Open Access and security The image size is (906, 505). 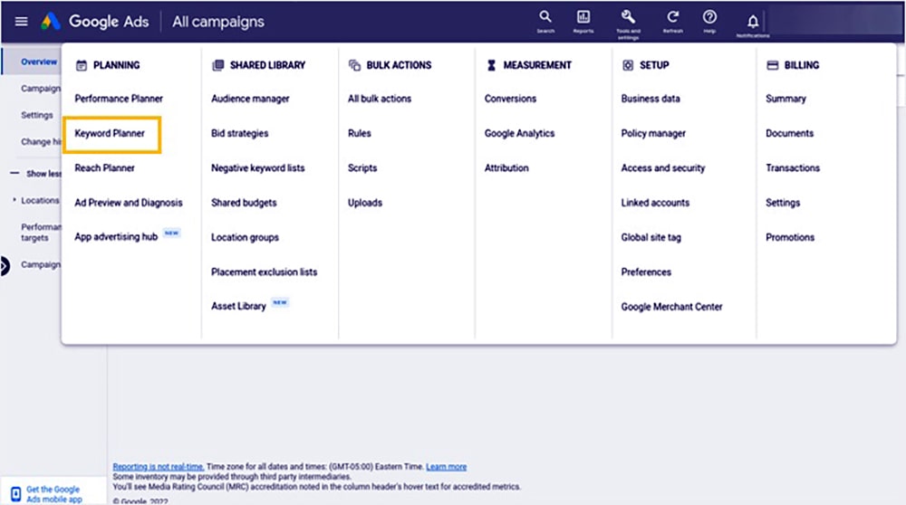pyautogui.click(x=663, y=168)
